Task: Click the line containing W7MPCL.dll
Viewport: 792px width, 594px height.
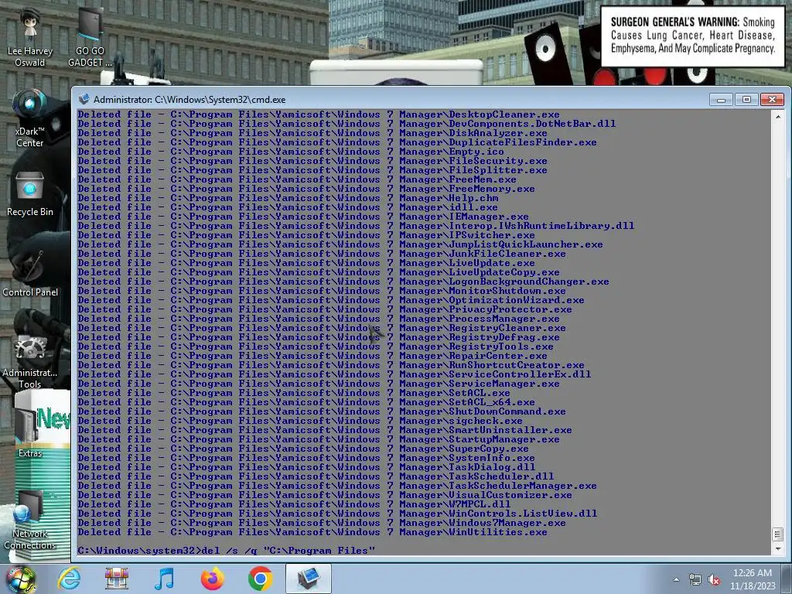Action: (294, 504)
